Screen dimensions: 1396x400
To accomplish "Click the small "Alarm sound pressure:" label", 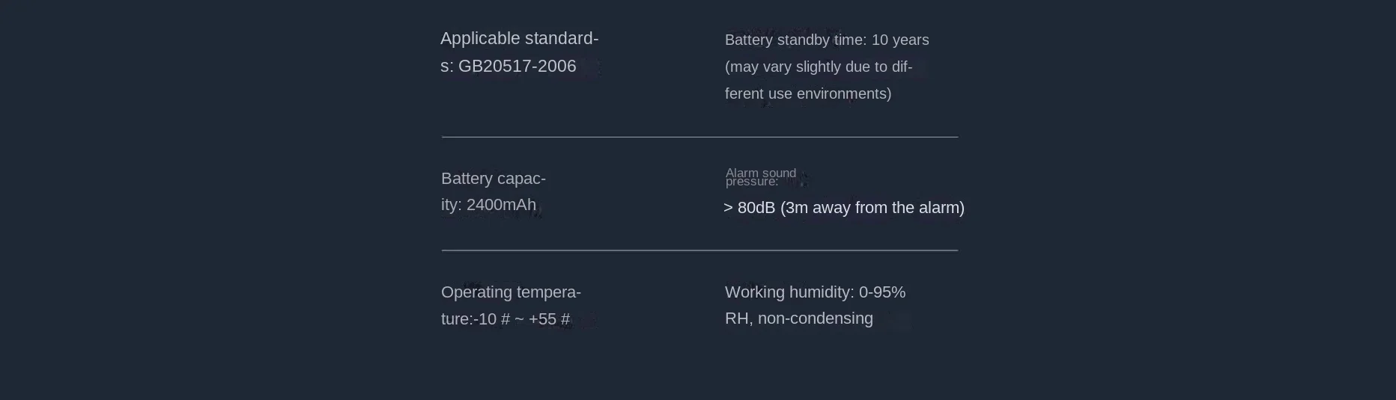I will pyautogui.click(x=759, y=177).
